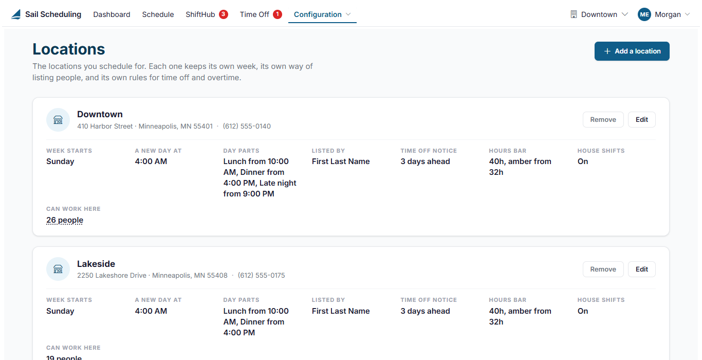Open the 19 people link for Lakeside
The image size is (702, 360).
click(x=64, y=357)
